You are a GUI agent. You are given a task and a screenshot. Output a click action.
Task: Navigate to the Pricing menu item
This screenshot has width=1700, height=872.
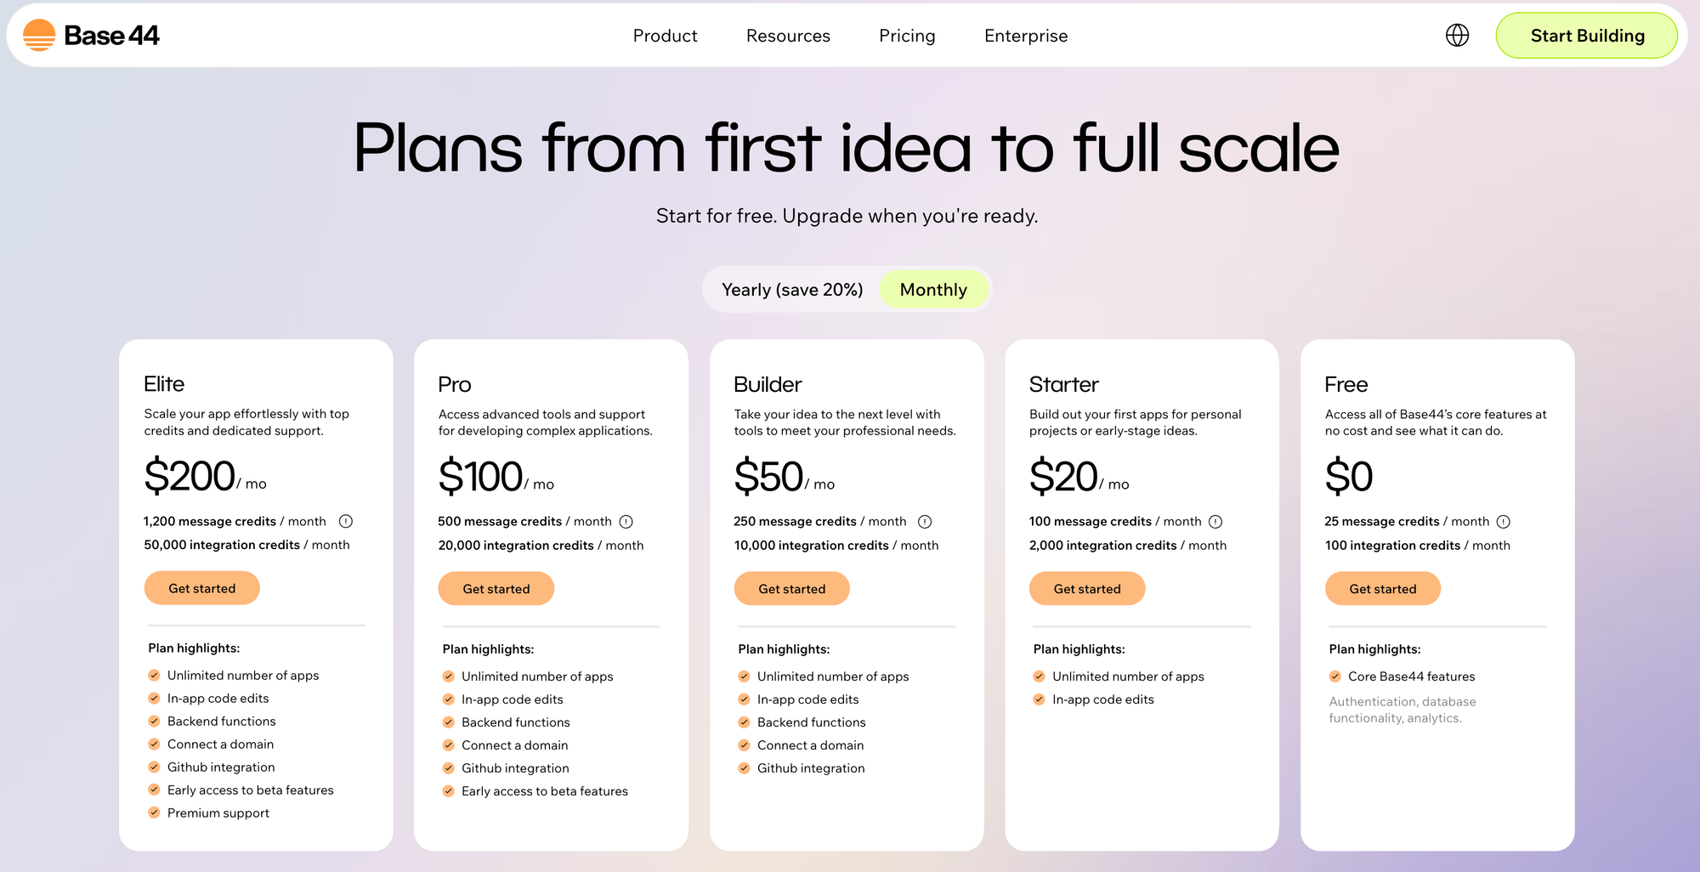click(x=907, y=36)
